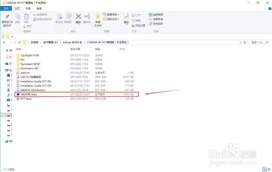Open Downloads arrow in sidebar
Viewport: 272px width, 172px height.
(8, 90)
